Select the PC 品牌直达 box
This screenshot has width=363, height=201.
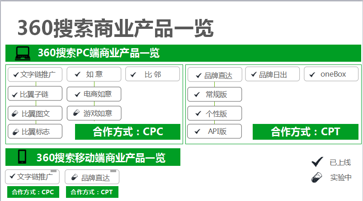tap(215, 74)
